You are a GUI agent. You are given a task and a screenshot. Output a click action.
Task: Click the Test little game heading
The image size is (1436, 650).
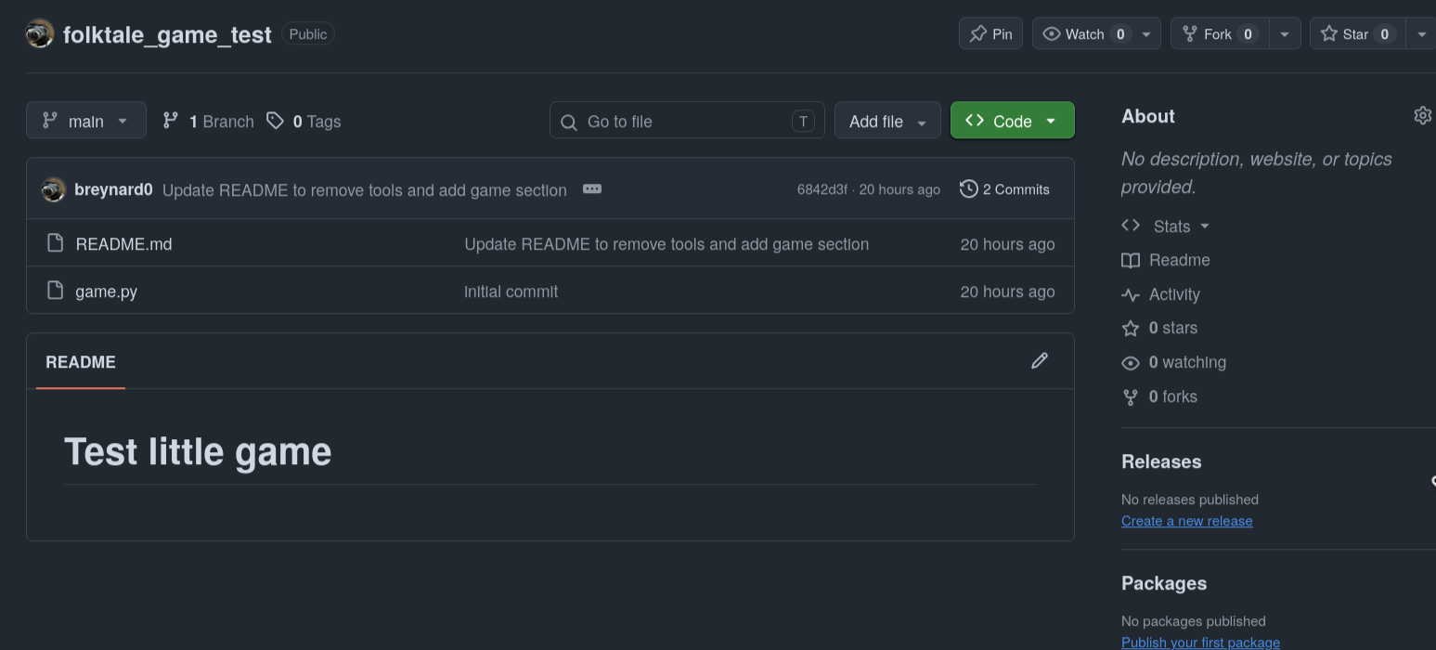[x=198, y=451]
